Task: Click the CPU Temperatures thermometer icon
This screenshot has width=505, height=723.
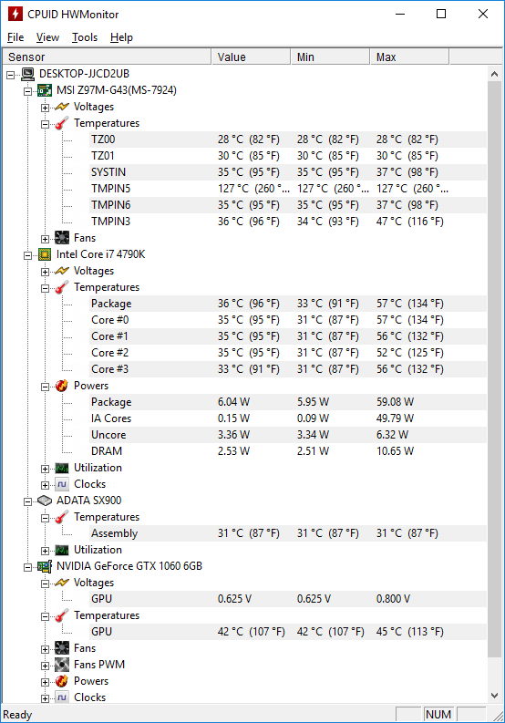Action: [x=62, y=287]
